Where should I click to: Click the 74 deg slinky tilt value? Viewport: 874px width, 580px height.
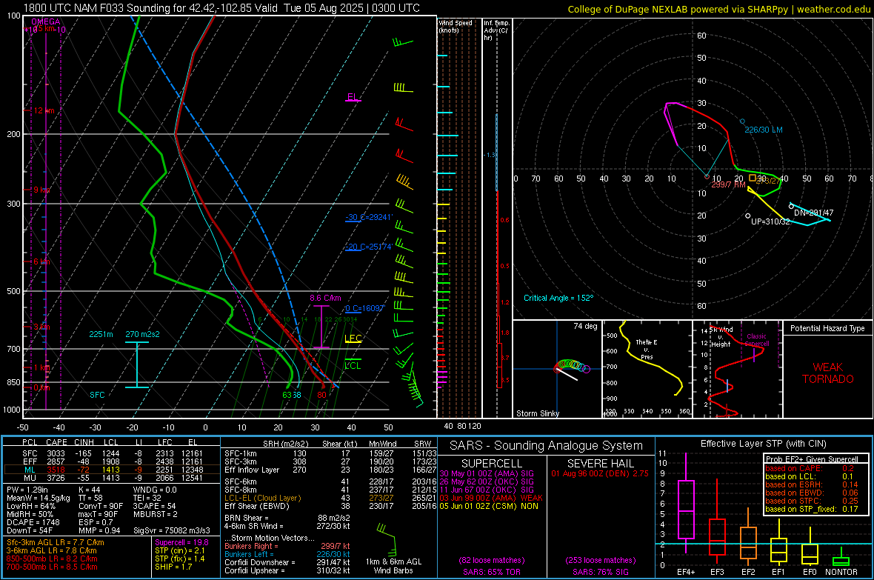(x=585, y=326)
